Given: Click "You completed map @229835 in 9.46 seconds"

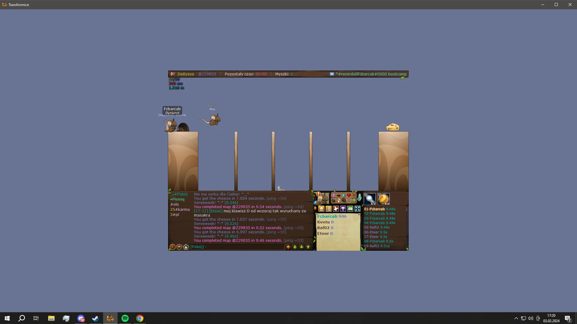Looking at the screenshot, I should (238, 241).
